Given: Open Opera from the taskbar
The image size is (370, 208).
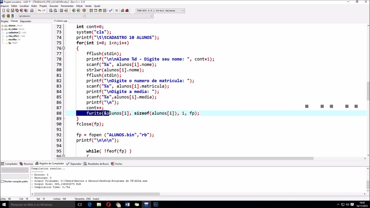Looking at the screenshot, I should tap(108, 205).
